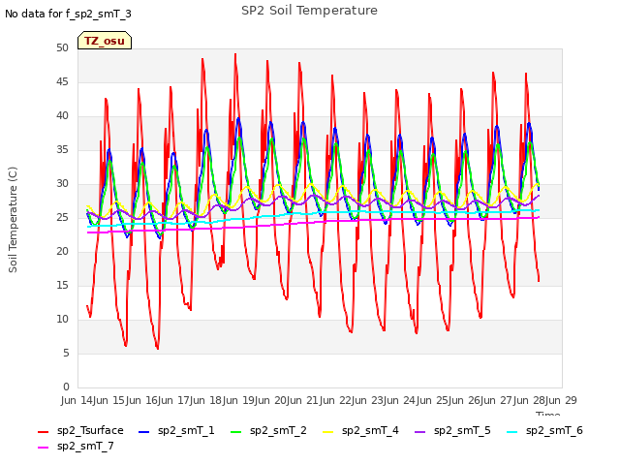The width and height of the screenshot is (620, 465).
Task: Click the 0 y-axis tick label
Action: pos(66,387)
